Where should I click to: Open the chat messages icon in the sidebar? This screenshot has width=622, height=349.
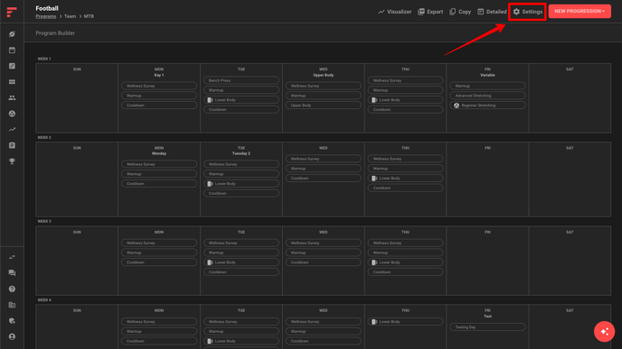coord(12,273)
